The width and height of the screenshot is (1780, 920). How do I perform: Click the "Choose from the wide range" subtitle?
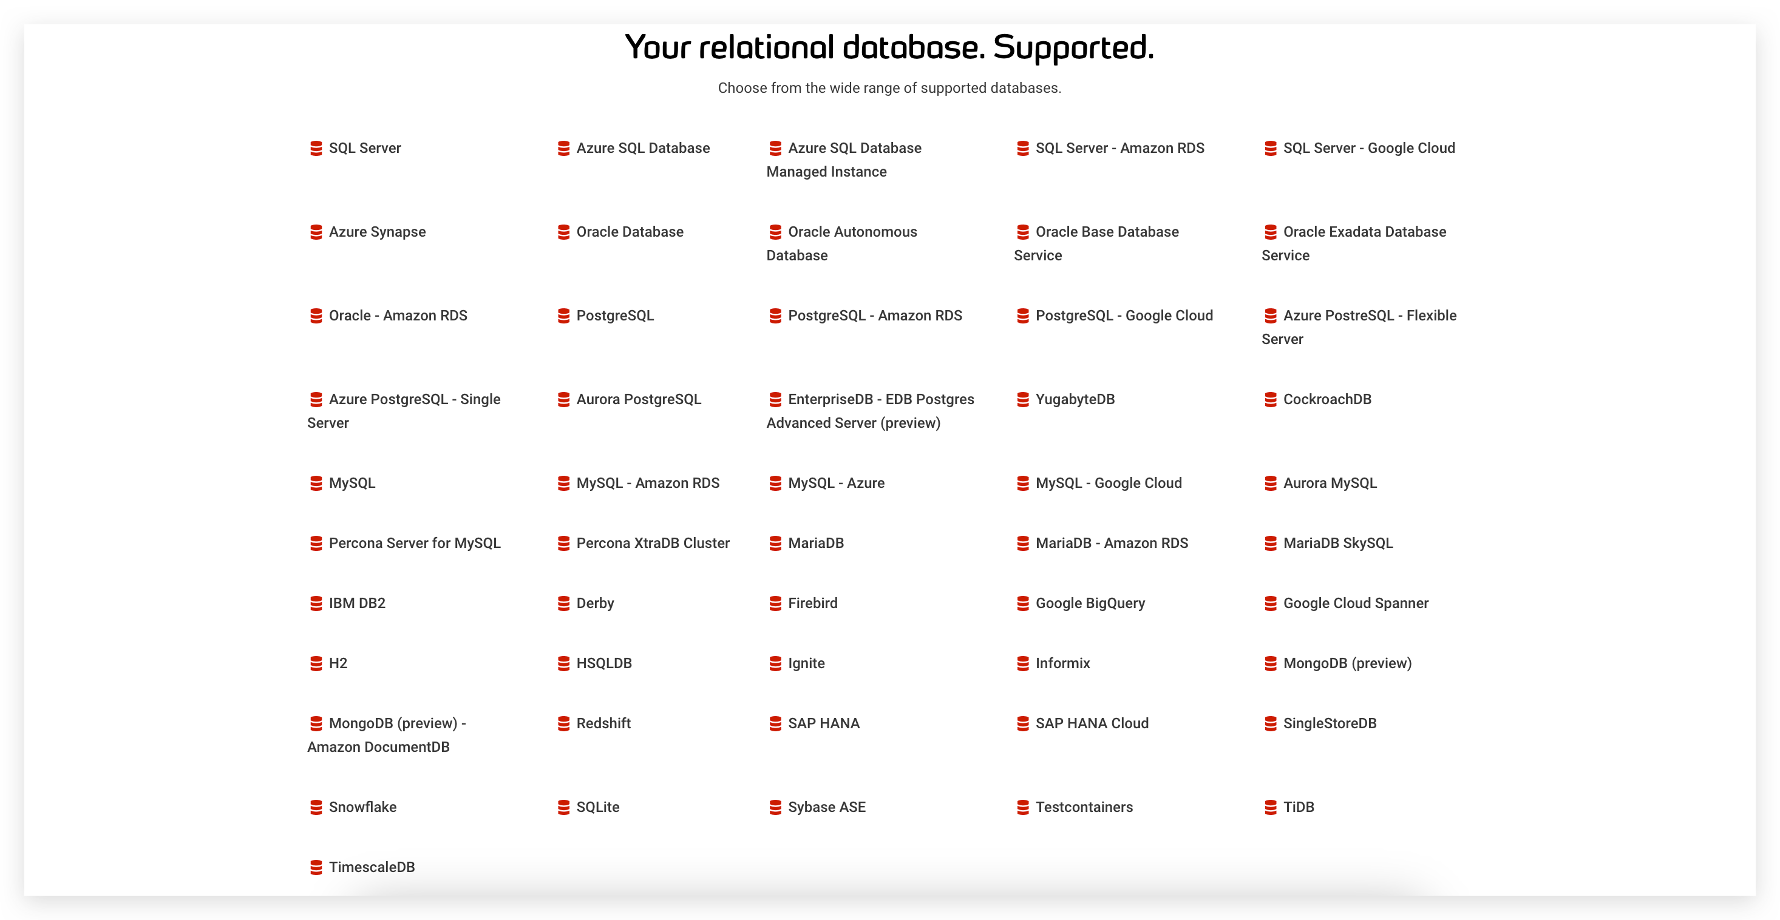point(889,88)
